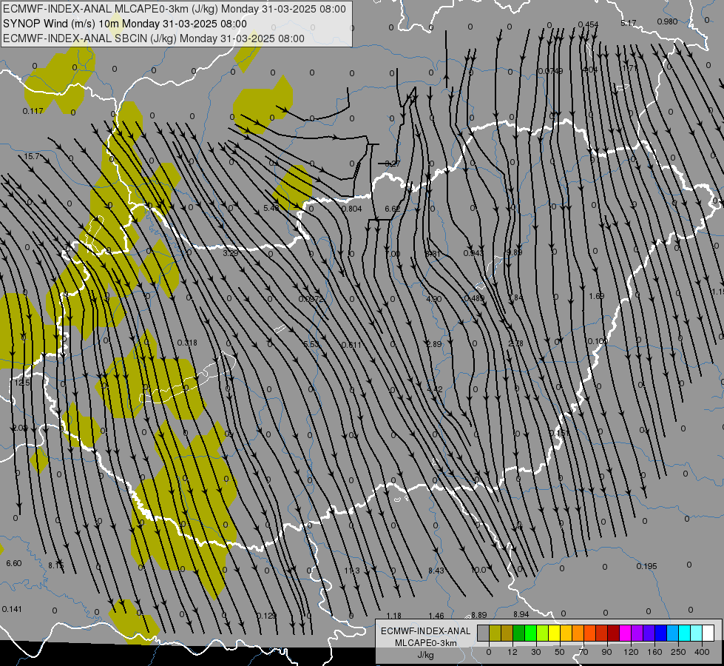Click the map value 1.69
724x666 pixels.
[x=597, y=296]
